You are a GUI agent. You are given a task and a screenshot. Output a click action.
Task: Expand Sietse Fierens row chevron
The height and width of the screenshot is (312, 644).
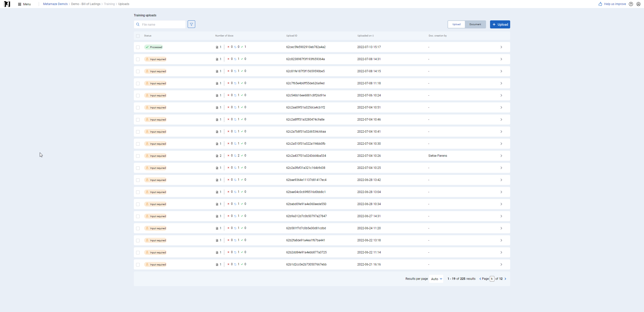tap(501, 156)
